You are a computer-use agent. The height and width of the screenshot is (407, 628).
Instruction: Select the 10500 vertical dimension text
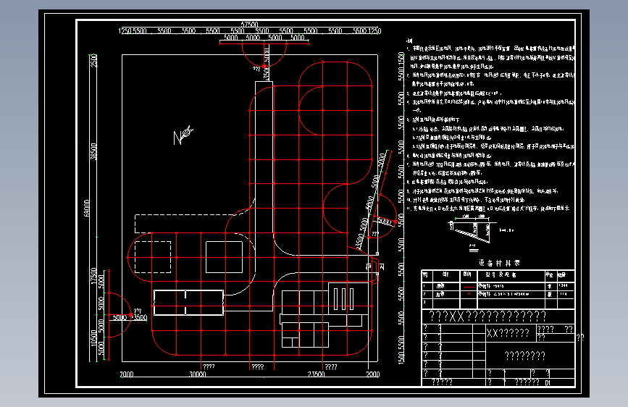(x=93, y=337)
